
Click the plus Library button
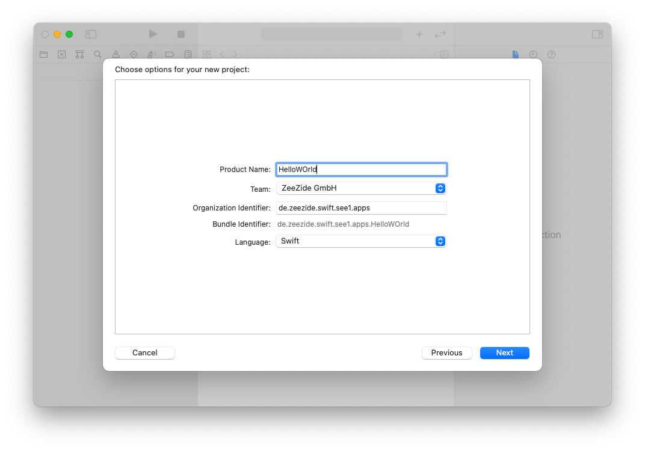[419, 34]
